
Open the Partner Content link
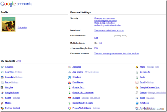(12, 108)
